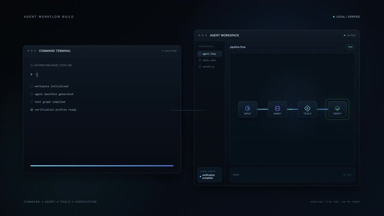This screenshot has width=384, height=216.
Task: Click 'AGENT WORKSPACE' window title
Action: pos(224,35)
